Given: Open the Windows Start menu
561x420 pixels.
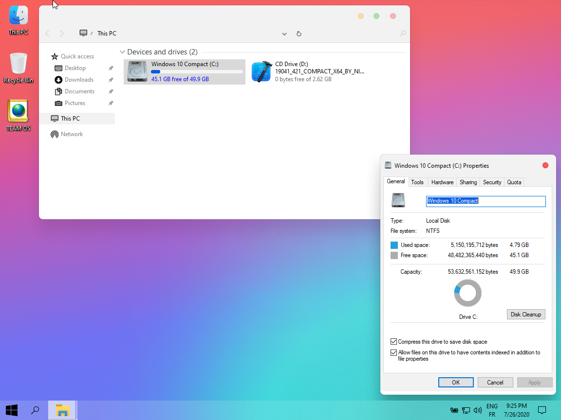Looking at the screenshot, I should pyautogui.click(x=12, y=410).
